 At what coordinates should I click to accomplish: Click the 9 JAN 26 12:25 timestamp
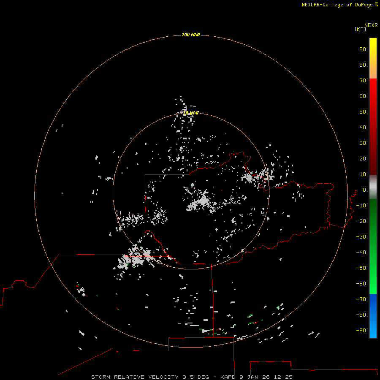[x=266, y=377]
